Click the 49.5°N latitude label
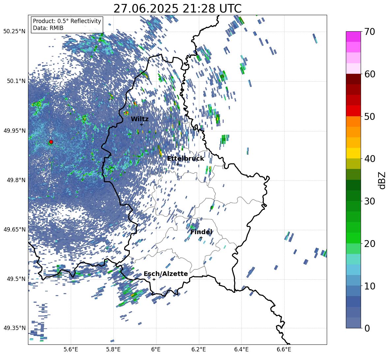The image size is (390, 356). pos(16,279)
